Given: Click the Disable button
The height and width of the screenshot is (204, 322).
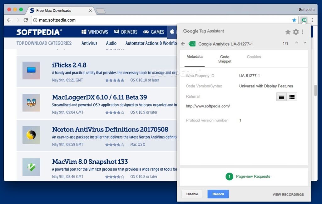Looking at the screenshot, I should tap(192, 194).
